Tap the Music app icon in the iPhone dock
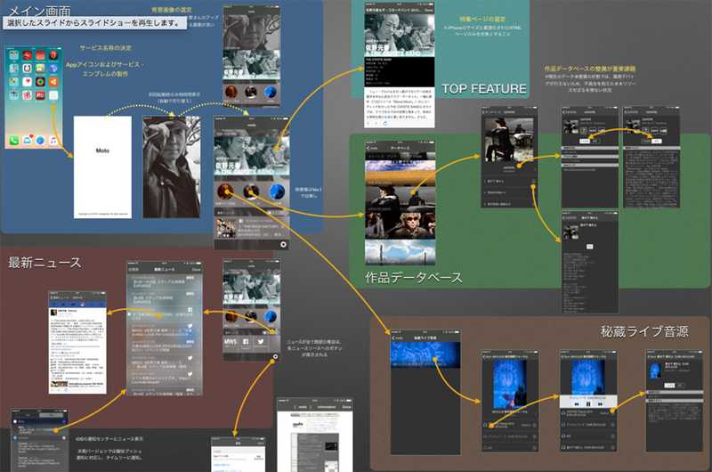Screen dimensions: 712x472 tap(54, 141)
